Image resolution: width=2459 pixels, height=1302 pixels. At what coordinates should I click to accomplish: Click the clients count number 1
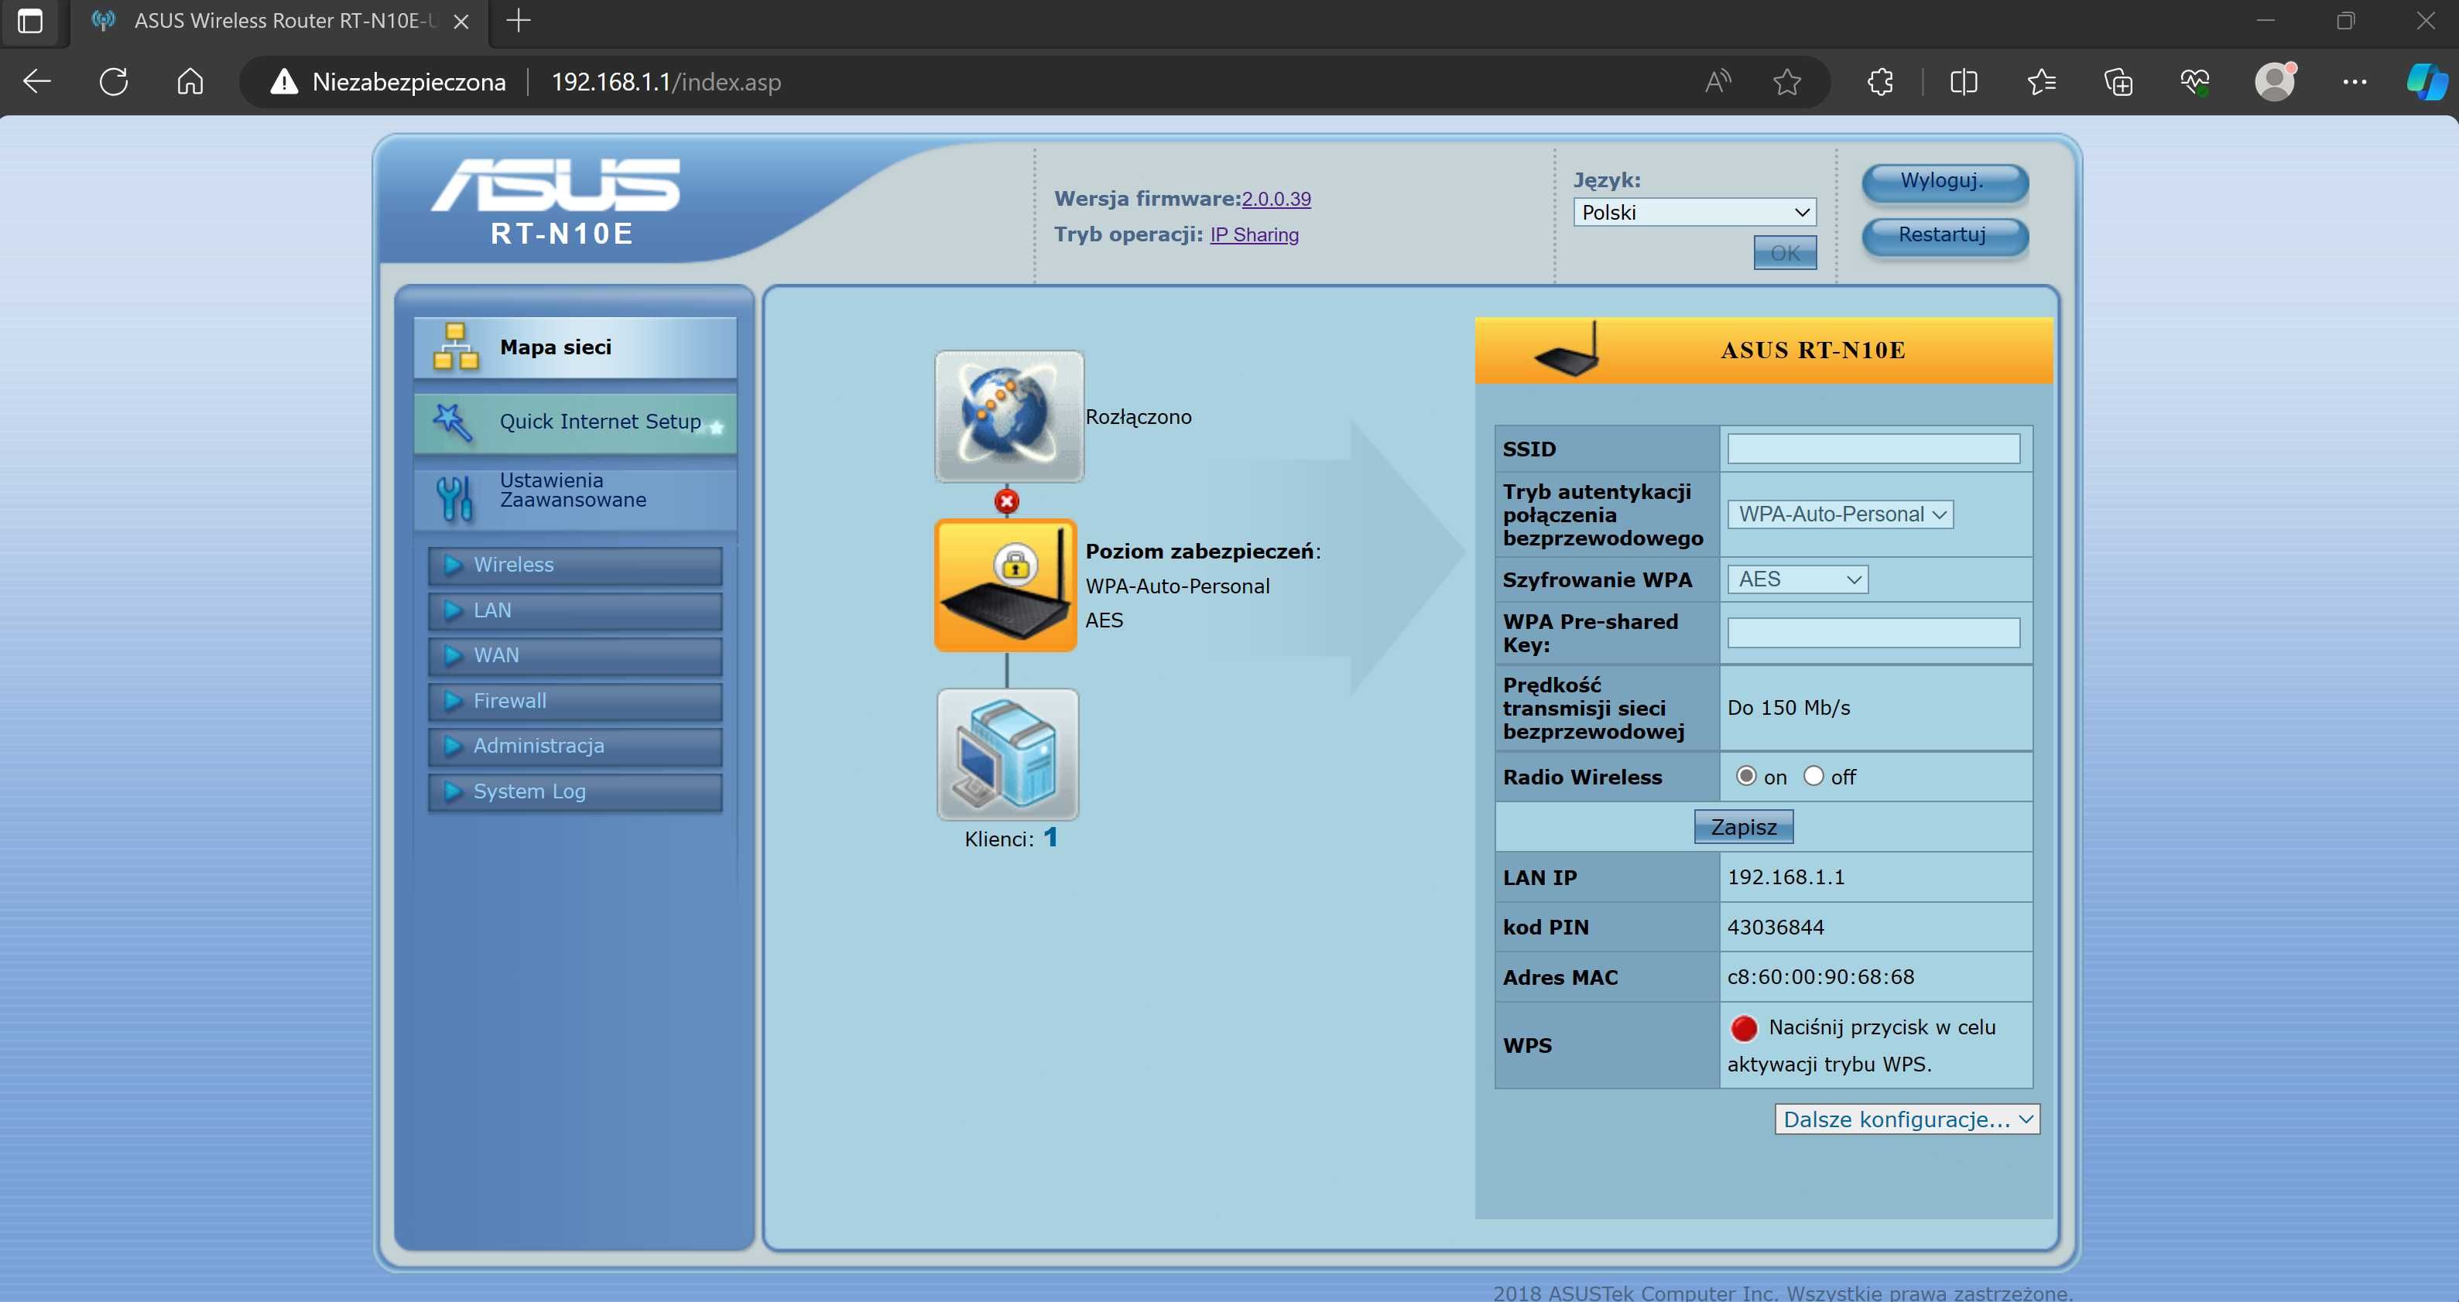[x=1050, y=838]
